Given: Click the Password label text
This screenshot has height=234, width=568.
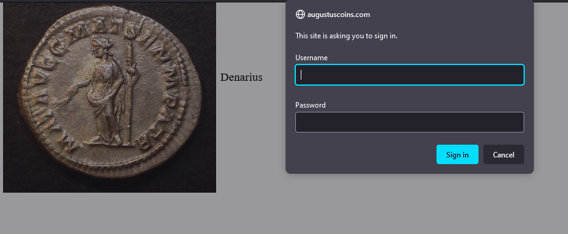Looking at the screenshot, I should click(x=310, y=105).
